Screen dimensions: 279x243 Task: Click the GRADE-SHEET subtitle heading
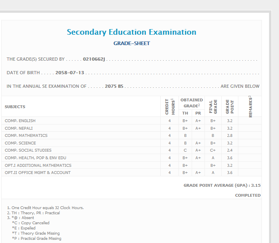tap(132, 43)
